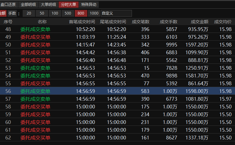Click the 11:25:24 last trade time

click(116, 37)
